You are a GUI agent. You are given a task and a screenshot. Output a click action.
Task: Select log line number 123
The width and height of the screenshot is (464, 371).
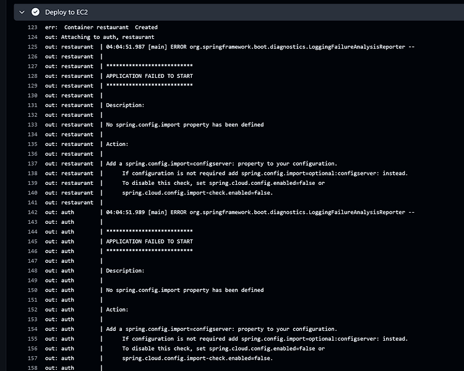(33, 27)
